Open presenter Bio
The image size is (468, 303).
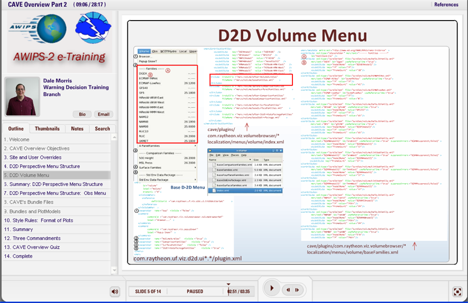[x=82, y=115]
